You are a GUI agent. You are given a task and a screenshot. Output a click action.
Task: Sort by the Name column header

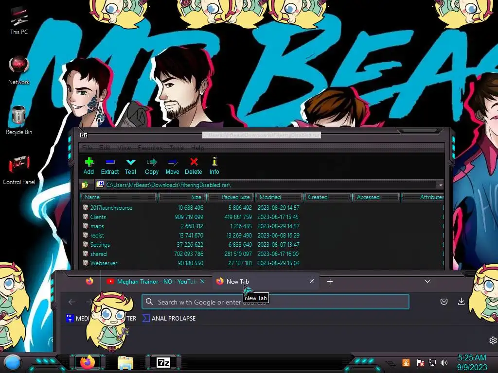[x=119, y=197]
